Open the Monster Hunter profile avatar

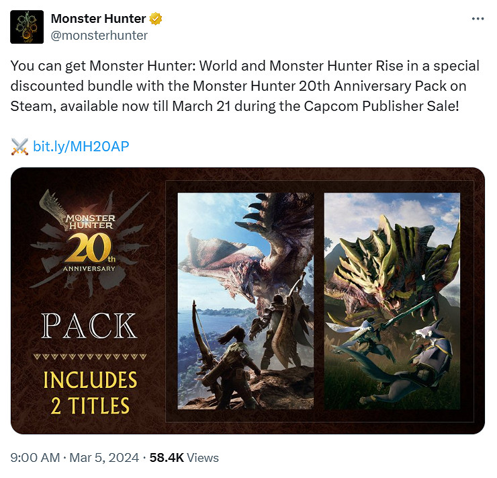click(27, 27)
